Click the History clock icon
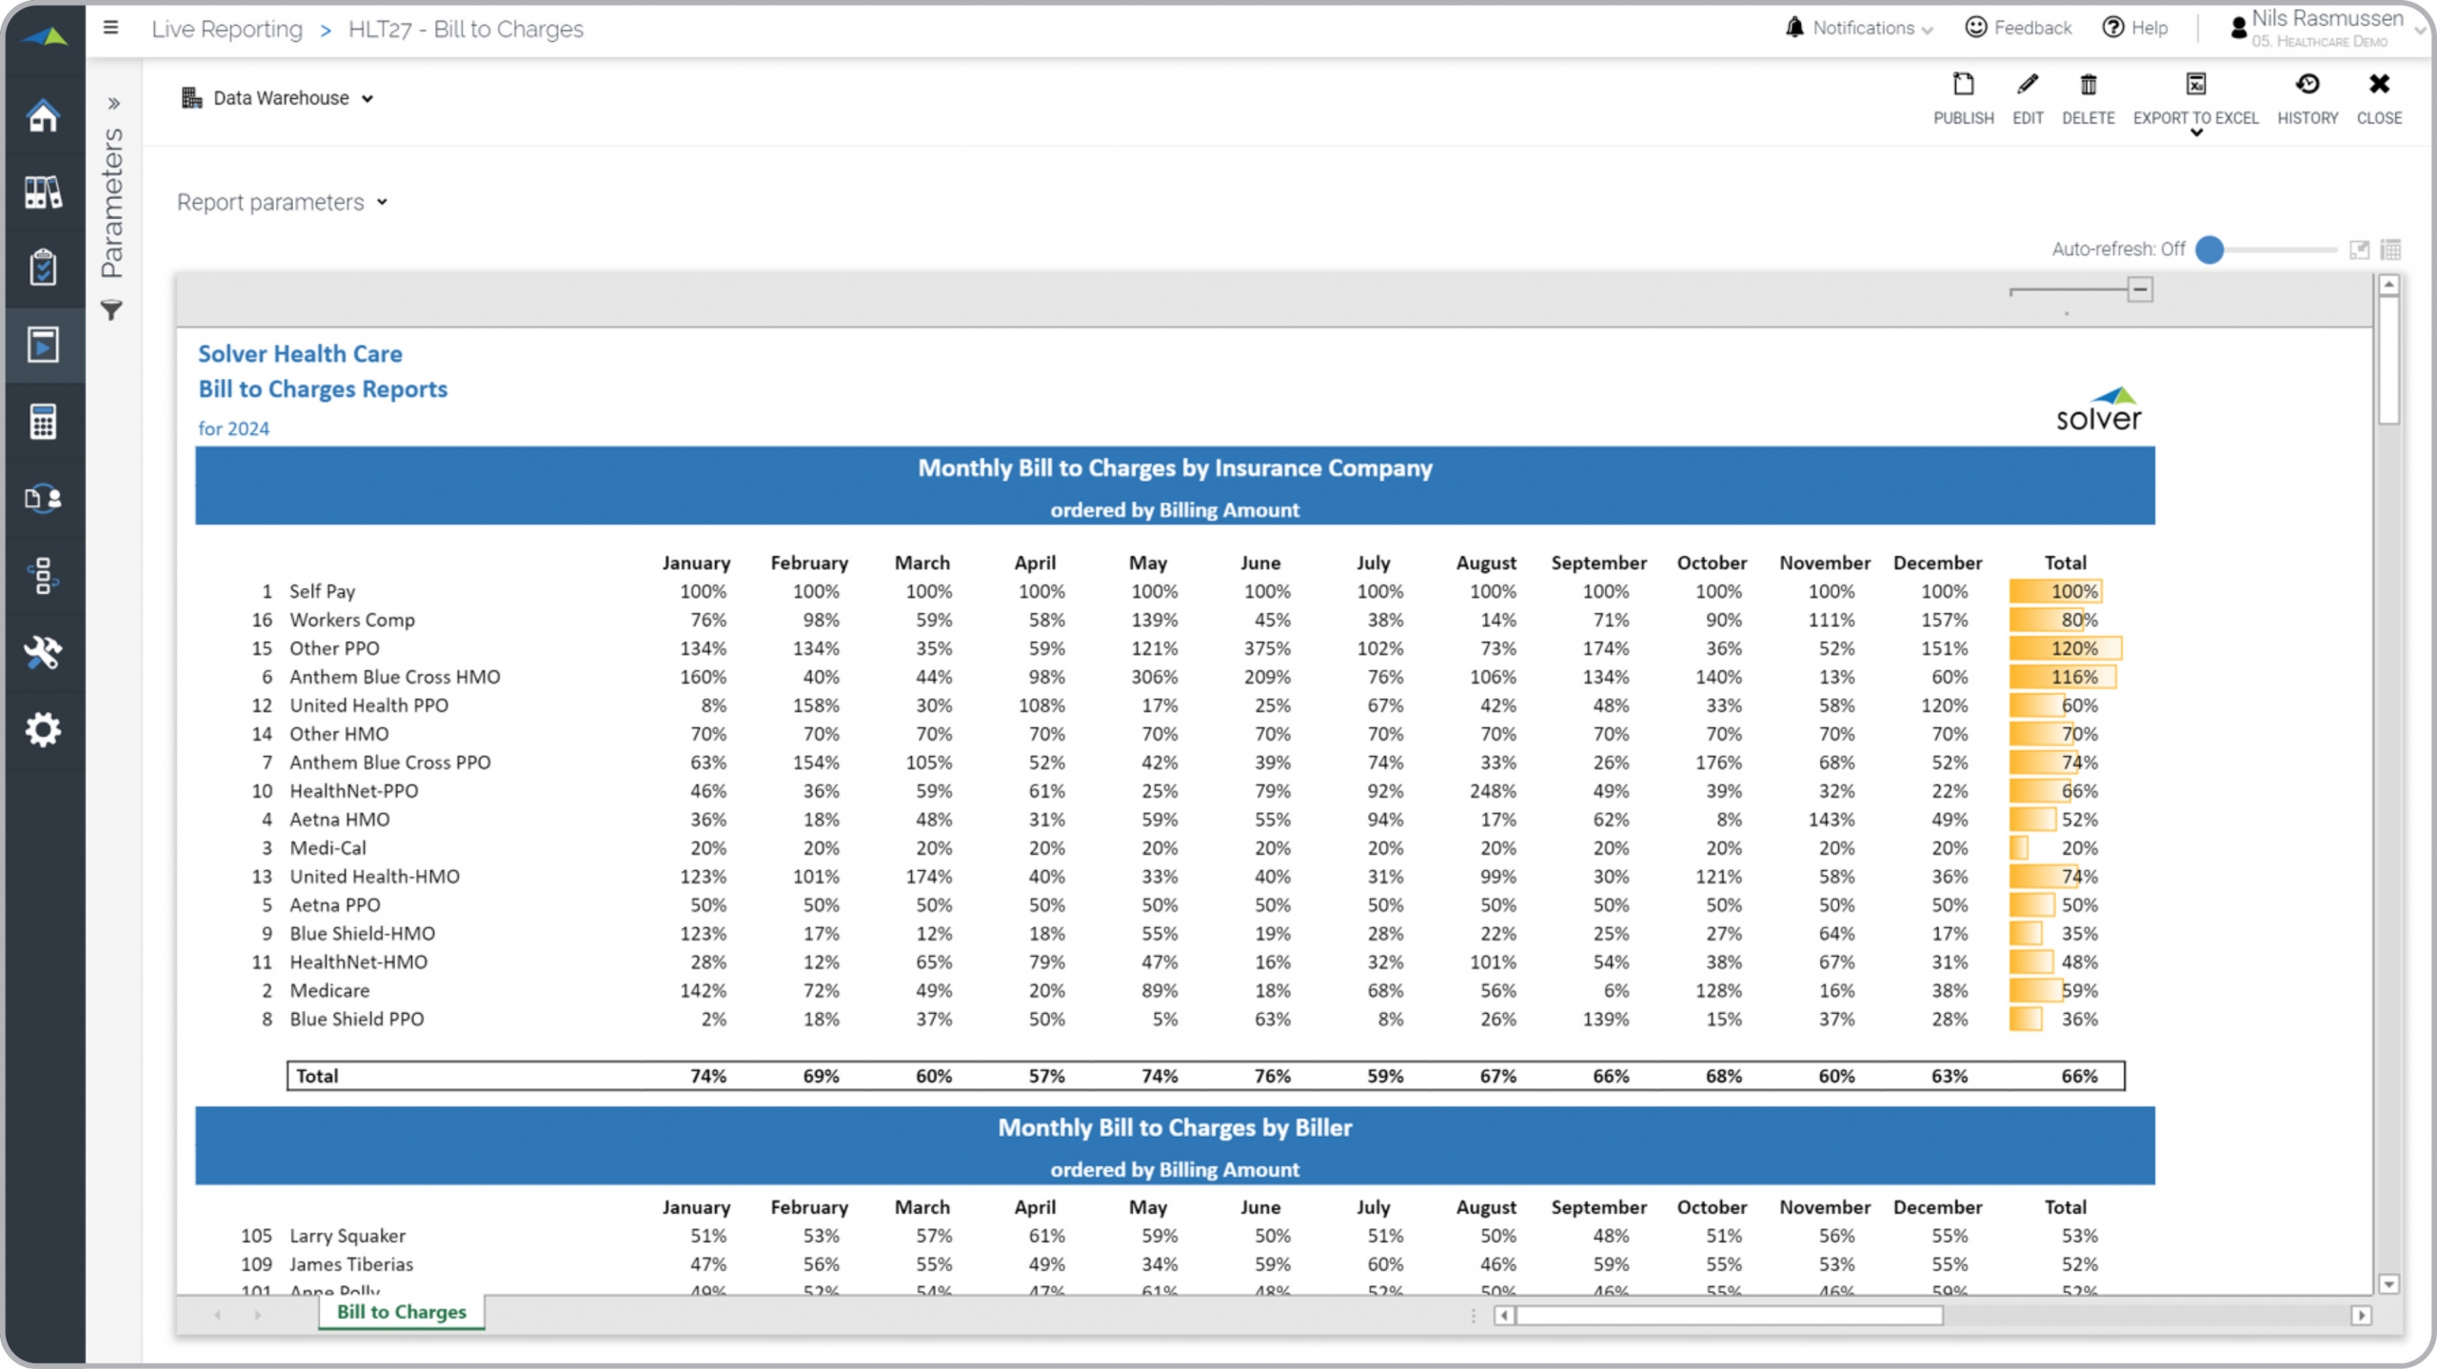Screen dimensions: 2437x1369 click(2308, 84)
